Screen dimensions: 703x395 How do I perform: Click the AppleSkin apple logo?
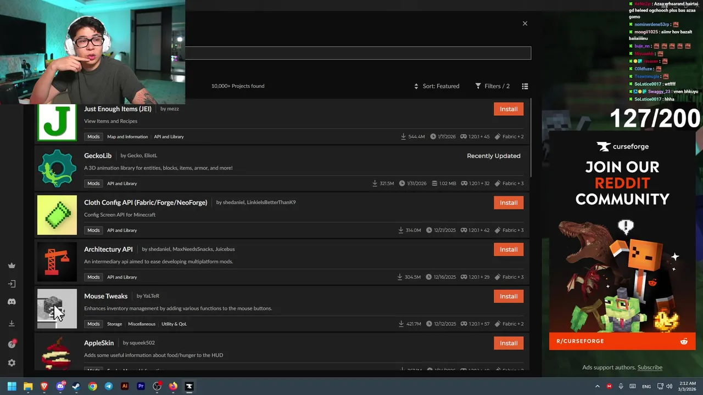[x=57, y=353]
